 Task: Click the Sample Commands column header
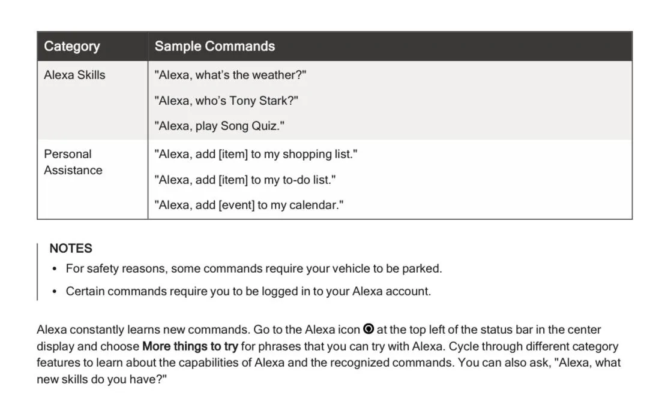[215, 46]
